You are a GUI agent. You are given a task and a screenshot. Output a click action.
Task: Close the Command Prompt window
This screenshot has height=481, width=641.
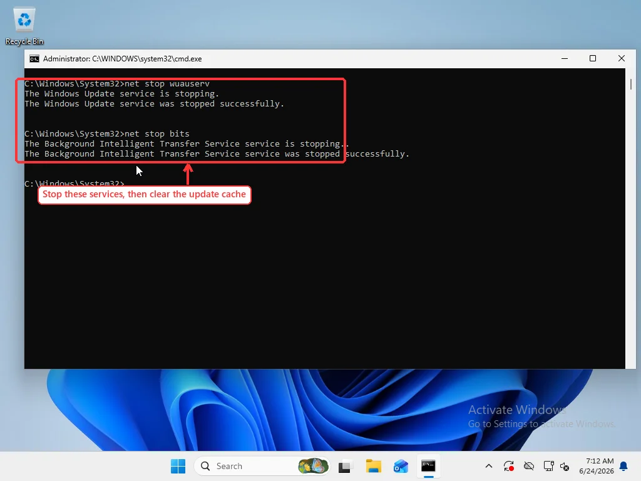pos(622,58)
